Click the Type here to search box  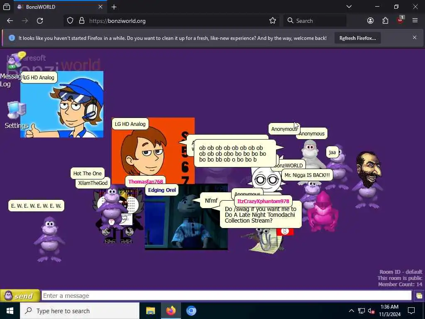[80, 311]
